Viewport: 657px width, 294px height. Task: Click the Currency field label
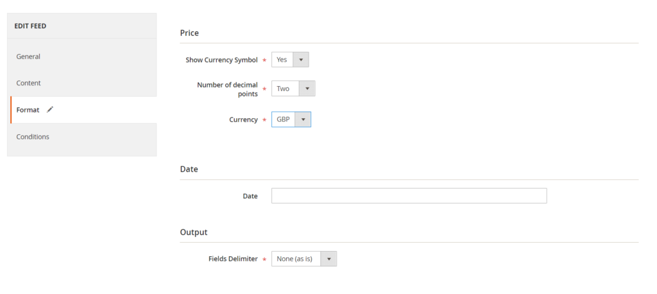pyautogui.click(x=243, y=119)
